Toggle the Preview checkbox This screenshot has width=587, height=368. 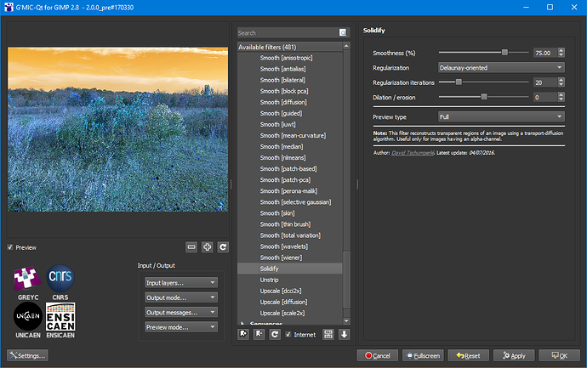10,247
